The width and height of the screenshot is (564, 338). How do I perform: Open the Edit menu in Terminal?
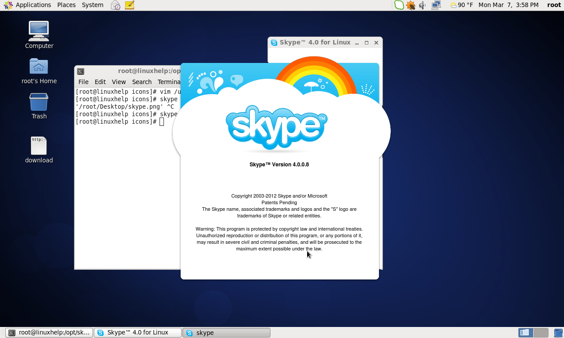[100, 82]
